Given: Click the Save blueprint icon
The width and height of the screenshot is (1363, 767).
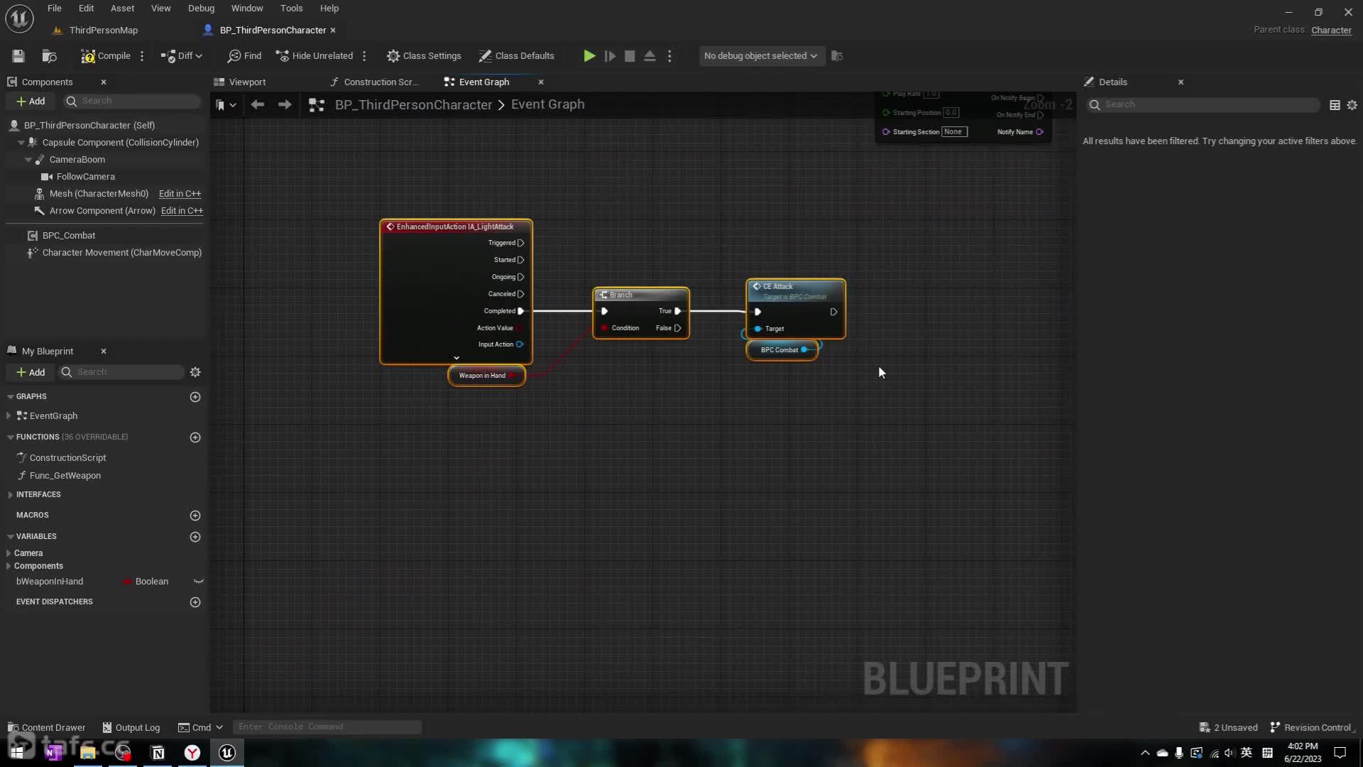Looking at the screenshot, I should coord(18,56).
